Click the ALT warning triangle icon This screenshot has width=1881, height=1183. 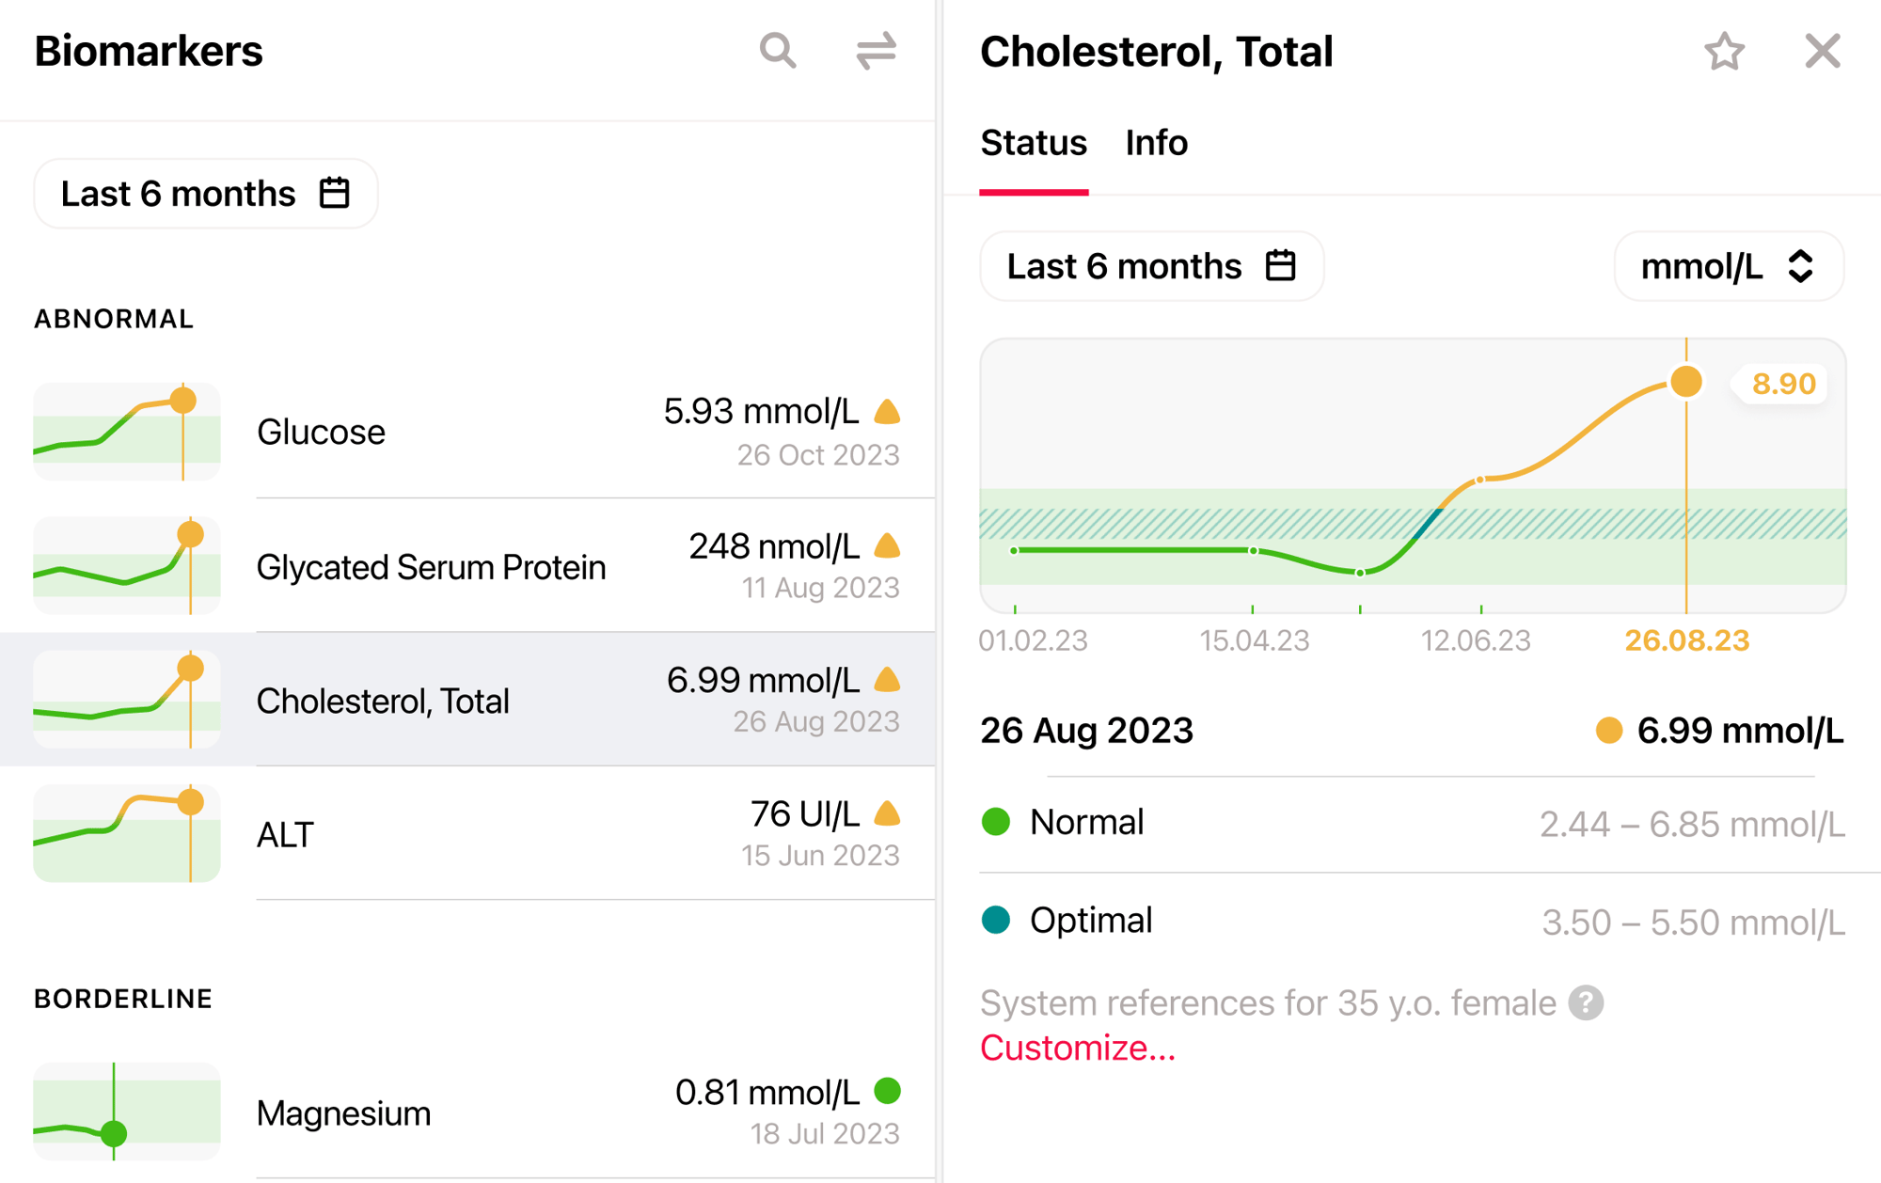(887, 813)
